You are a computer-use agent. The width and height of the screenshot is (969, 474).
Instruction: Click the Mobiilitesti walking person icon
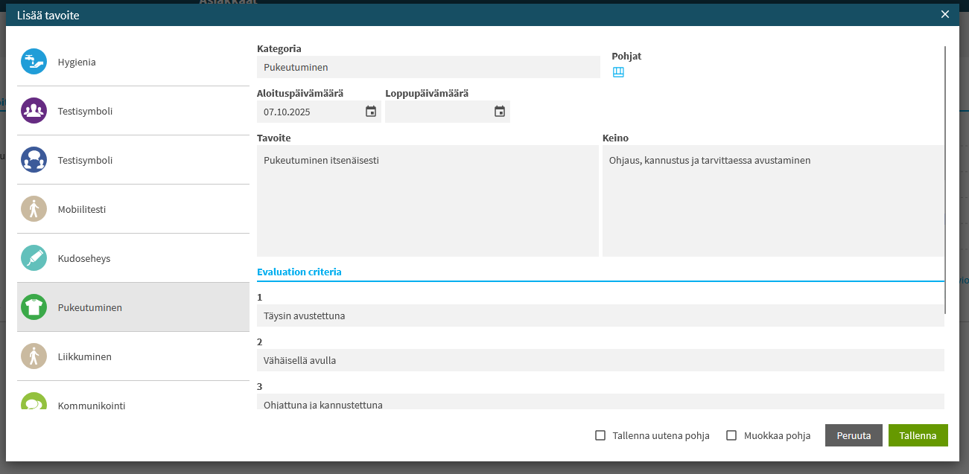click(34, 209)
